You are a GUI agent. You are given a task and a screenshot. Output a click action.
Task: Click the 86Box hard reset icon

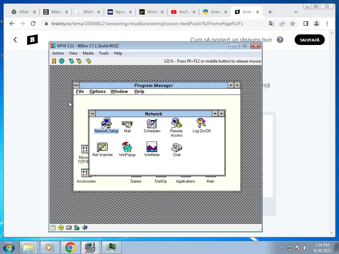click(x=62, y=61)
